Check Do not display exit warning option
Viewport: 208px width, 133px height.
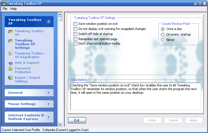[x=75, y=29]
